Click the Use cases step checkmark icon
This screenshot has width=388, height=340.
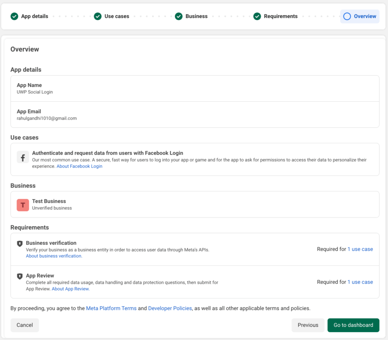pos(98,16)
